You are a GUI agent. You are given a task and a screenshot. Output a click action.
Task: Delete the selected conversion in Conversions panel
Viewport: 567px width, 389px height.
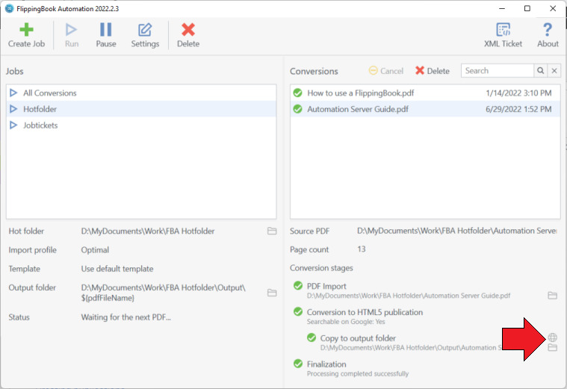click(433, 71)
